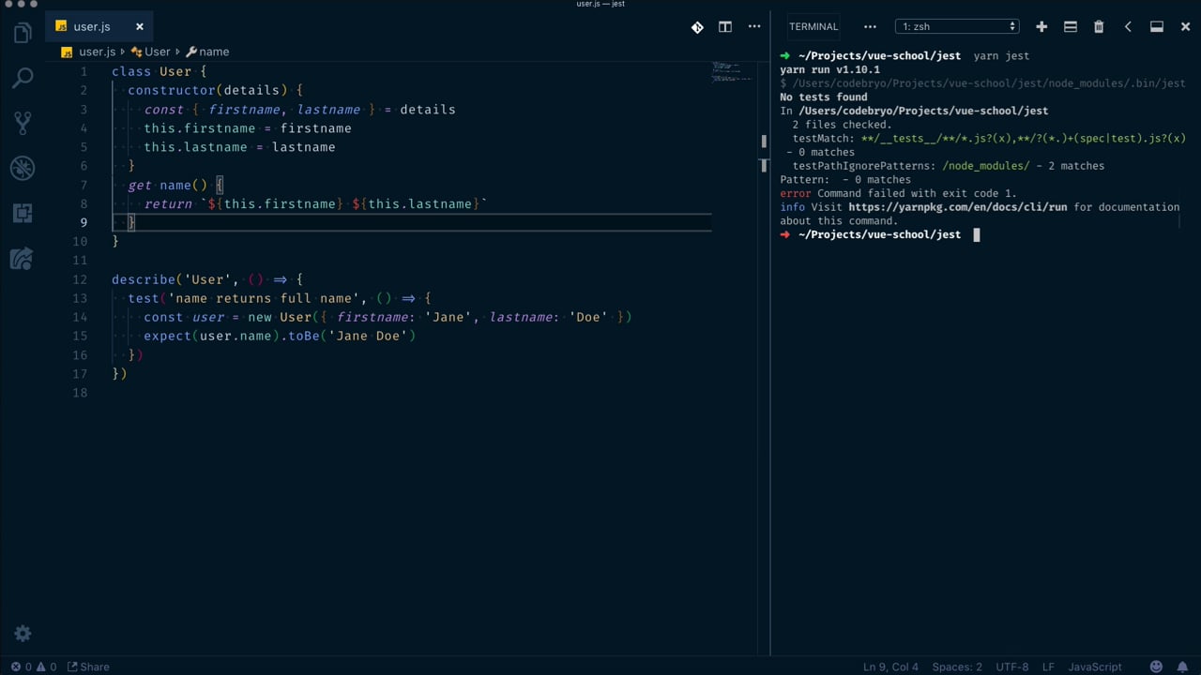Click Share in the status bar
Screen dimensions: 1201x675
[x=88, y=667]
